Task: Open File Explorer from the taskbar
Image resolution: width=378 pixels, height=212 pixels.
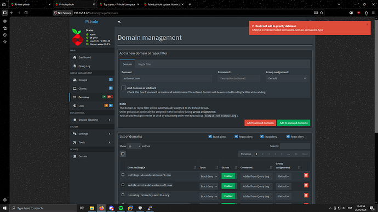Action: (x=92, y=208)
